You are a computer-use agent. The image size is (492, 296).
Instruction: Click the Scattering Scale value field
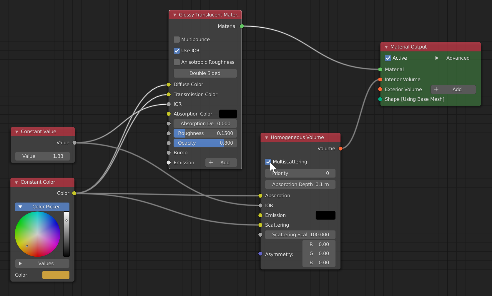coord(300,235)
